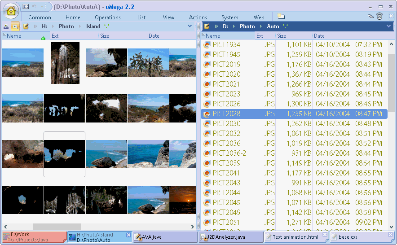Screen dimensions: 397x245
Task: Click the undo arrow in the title bar
Action: [x=35, y=7]
